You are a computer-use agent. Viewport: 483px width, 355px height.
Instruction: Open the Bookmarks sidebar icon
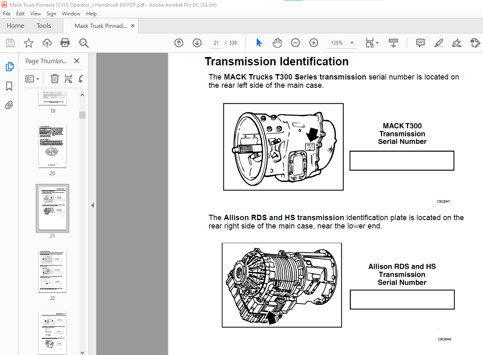[x=9, y=86]
